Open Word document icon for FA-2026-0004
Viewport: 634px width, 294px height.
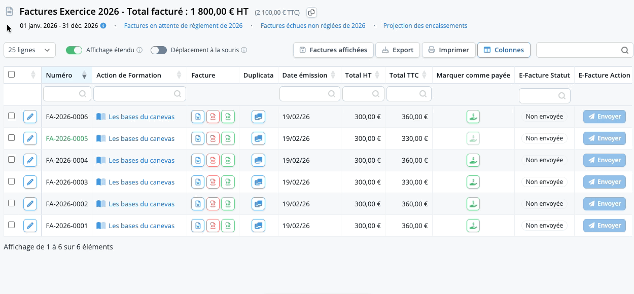tap(198, 160)
